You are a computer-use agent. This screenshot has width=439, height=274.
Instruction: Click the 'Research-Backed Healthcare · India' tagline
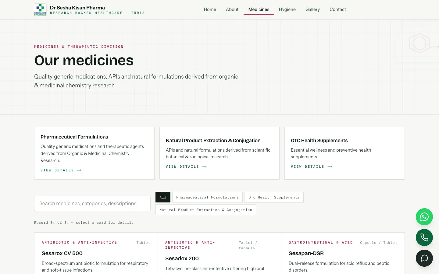click(97, 13)
